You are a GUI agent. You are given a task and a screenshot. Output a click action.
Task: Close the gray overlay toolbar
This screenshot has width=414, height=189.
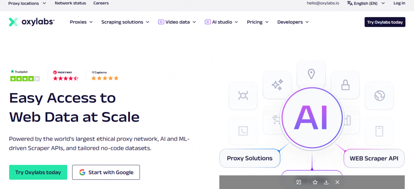point(337,182)
